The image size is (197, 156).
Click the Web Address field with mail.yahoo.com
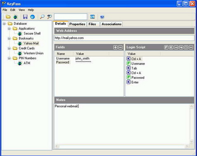tap(124, 38)
